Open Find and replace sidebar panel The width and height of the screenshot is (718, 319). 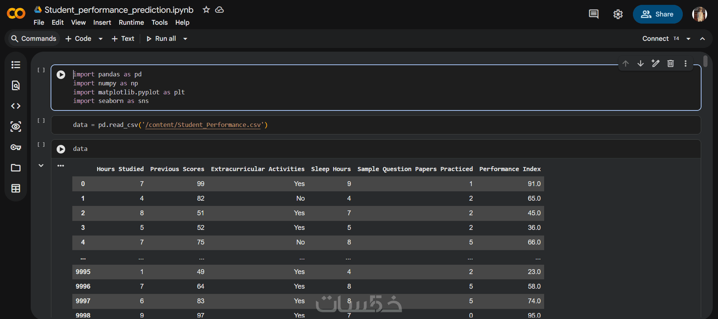16,85
